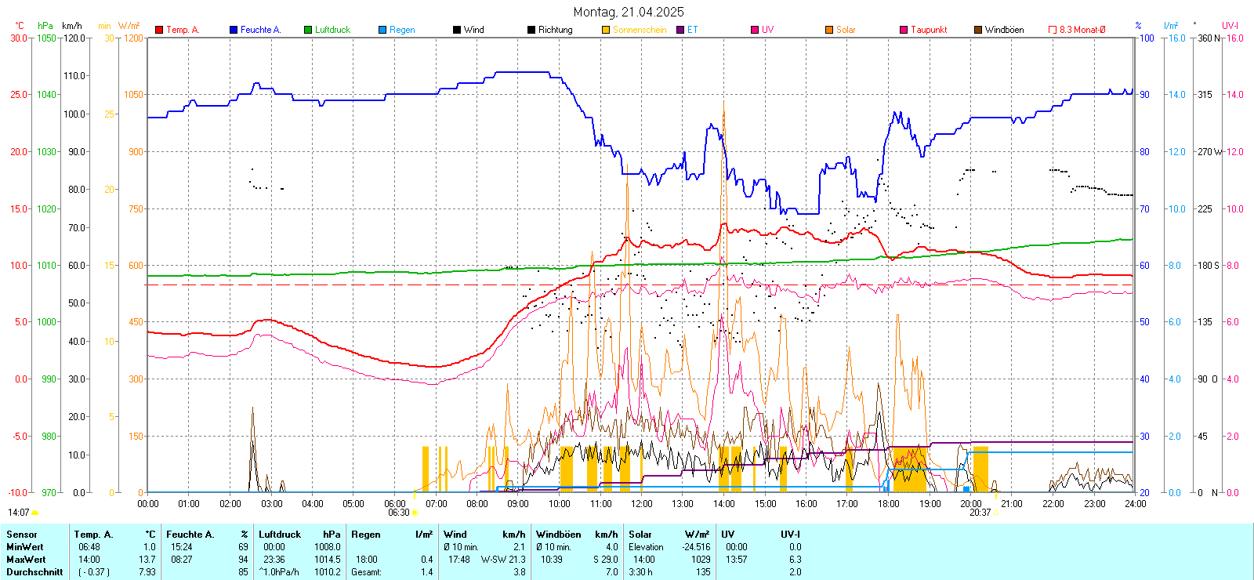Click the yellow Sonnenschein legend square
This screenshot has height=580, width=1254.
pos(606,30)
